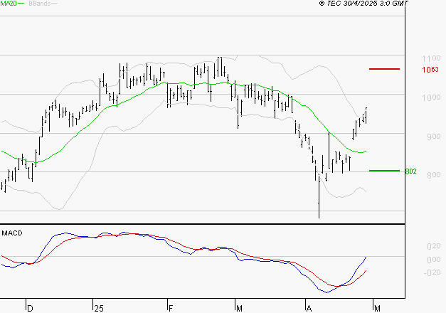Click the 25 year marker on time axis

point(99,309)
